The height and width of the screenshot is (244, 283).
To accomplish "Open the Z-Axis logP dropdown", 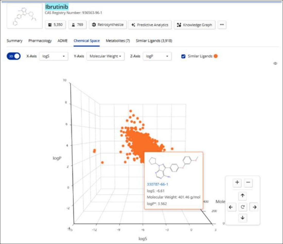I will tap(157, 56).
